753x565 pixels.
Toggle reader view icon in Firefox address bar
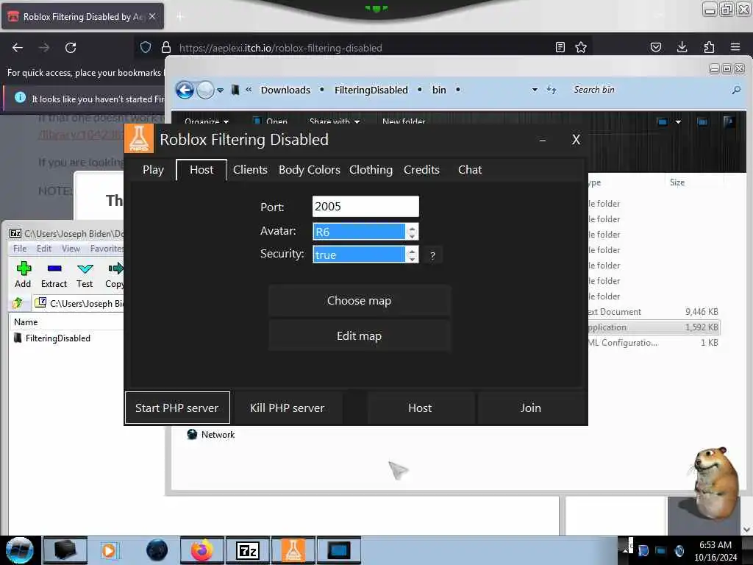(560, 47)
